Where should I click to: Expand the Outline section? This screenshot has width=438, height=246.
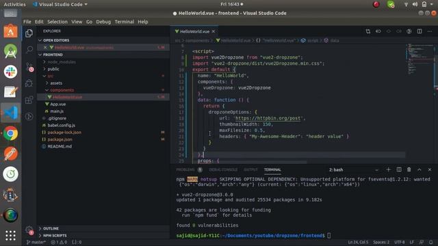(103, 228)
